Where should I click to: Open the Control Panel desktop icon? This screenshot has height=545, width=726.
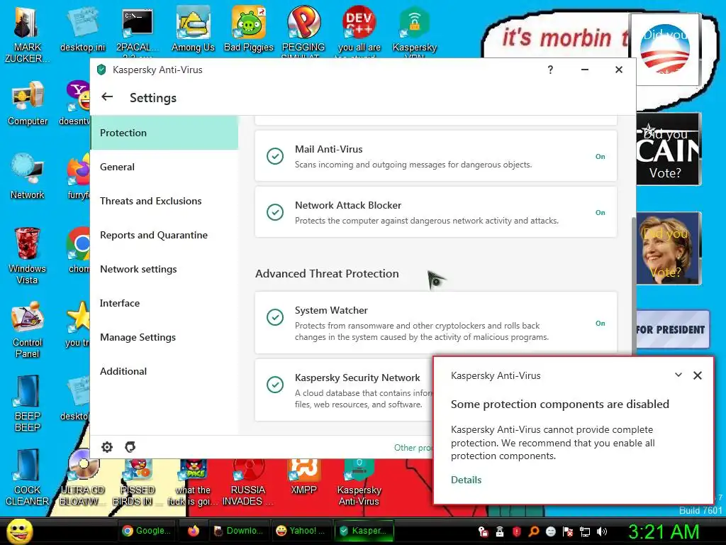[x=28, y=330]
